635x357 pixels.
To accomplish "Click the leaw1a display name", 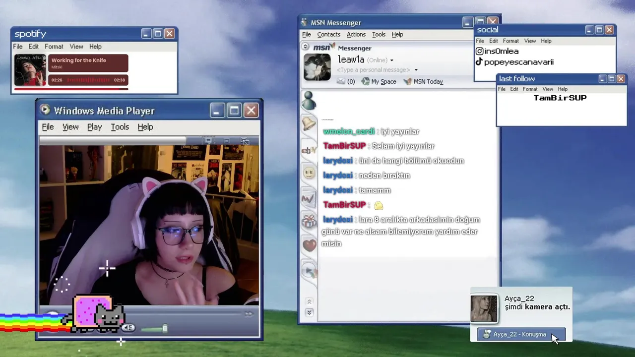I will (351, 59).
